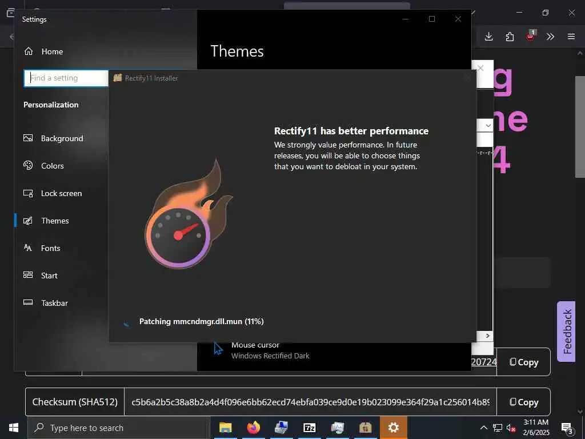Image resolution: width=585 pixels, height=439 pixels.
Task: Open 7-Zip from the taskbar
Action: point(309,428)
